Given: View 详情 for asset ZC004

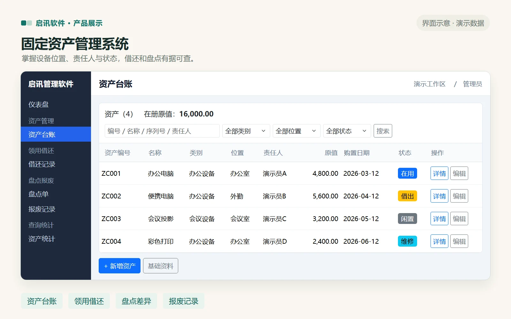Looking at the screenshot, I should click(439, 241).
